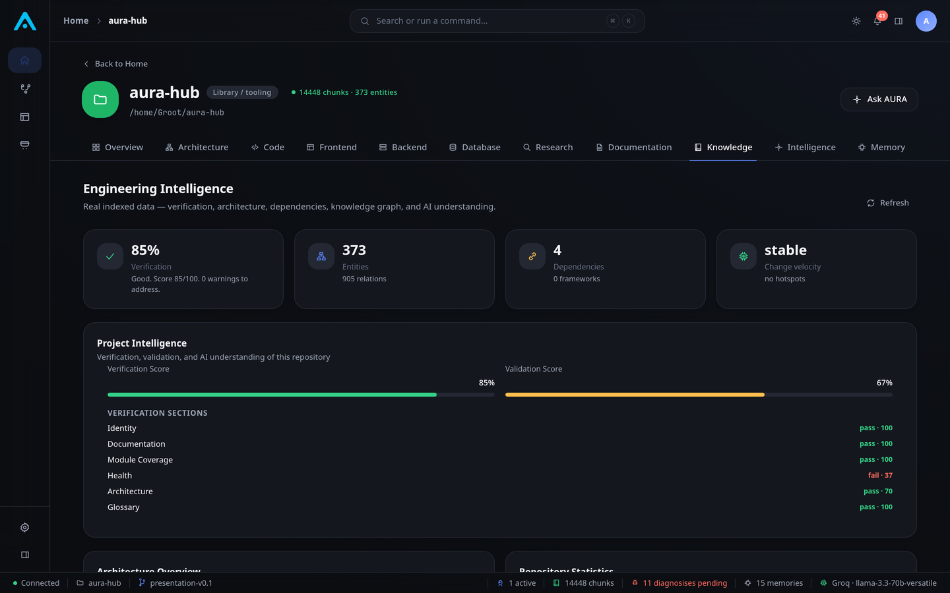The width and height of the screenshot is (950, 593).
Task: Toggle the right side panel icon
Action: click(x=899, y=21)
